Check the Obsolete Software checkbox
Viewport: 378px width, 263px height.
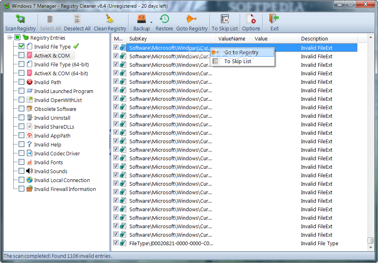point(21,109)
